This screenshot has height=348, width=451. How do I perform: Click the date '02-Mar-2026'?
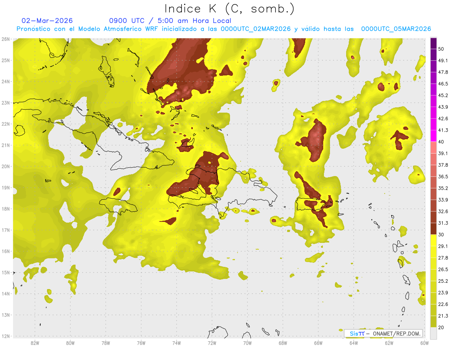tap(47, 21)
